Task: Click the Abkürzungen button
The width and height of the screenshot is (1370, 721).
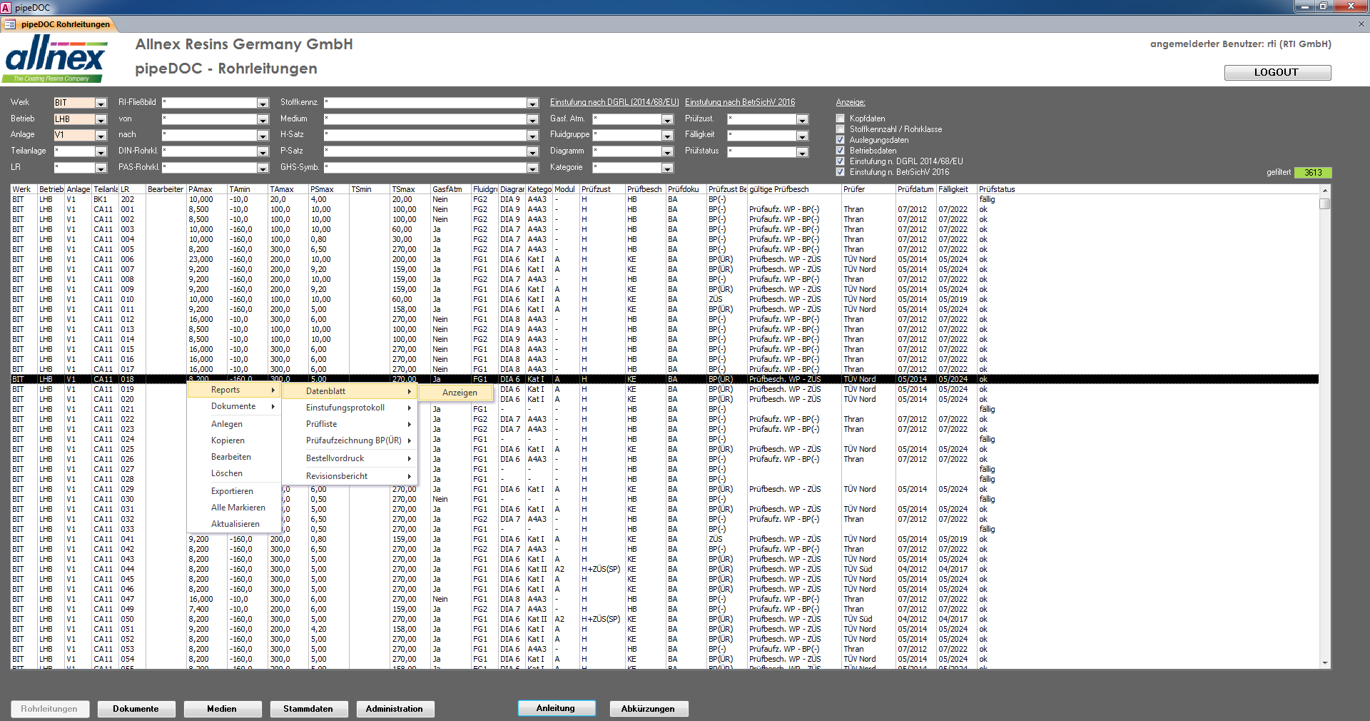Action: (x=648, y=709)
